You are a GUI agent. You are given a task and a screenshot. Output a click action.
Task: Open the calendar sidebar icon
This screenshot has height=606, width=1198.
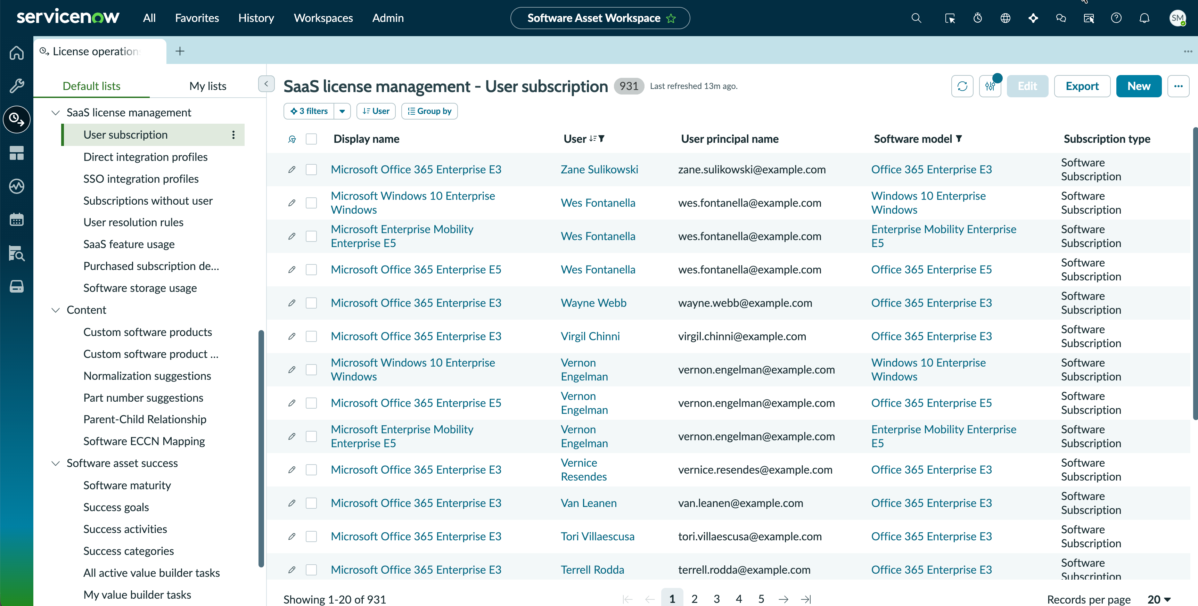coord(17,220)
